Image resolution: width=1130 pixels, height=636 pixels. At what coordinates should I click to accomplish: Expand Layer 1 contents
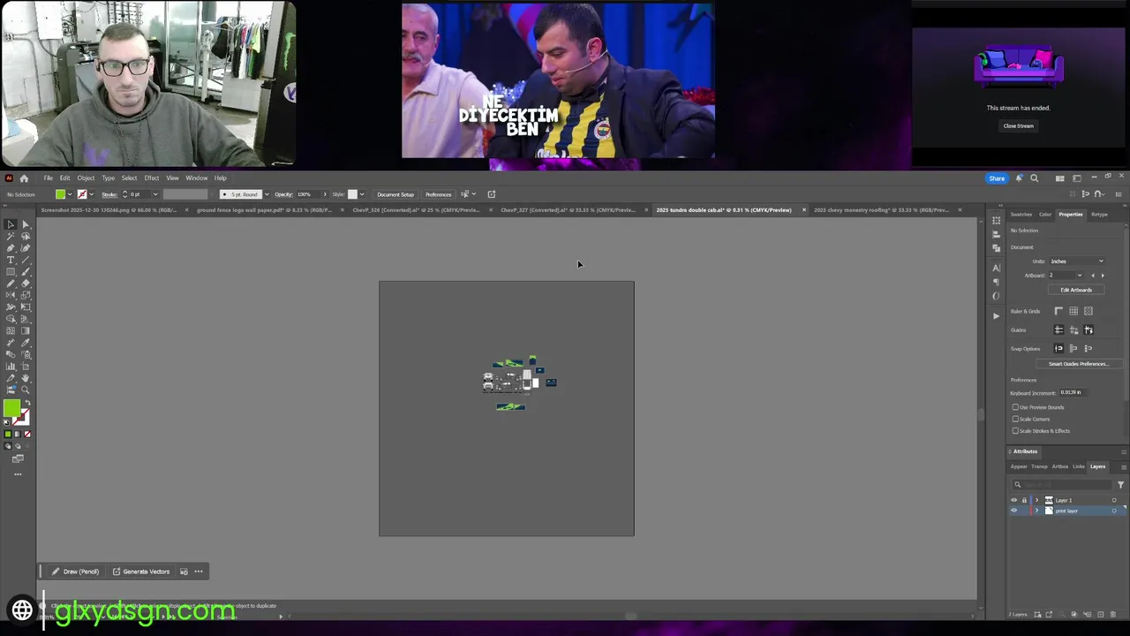click(x=1036, y=500)
